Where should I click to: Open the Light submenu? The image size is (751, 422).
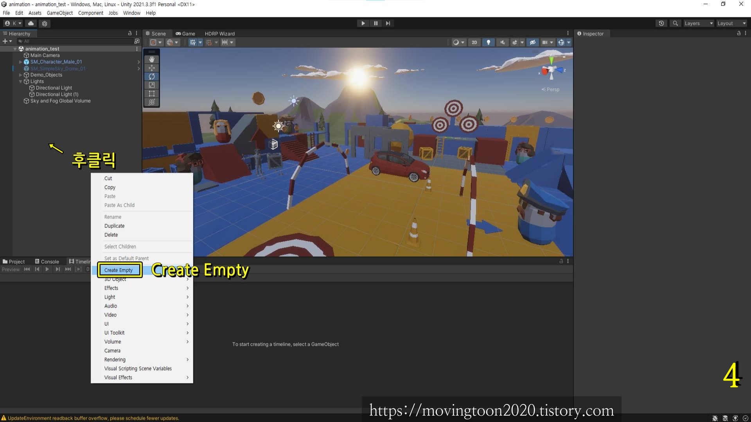pos(142,297)
